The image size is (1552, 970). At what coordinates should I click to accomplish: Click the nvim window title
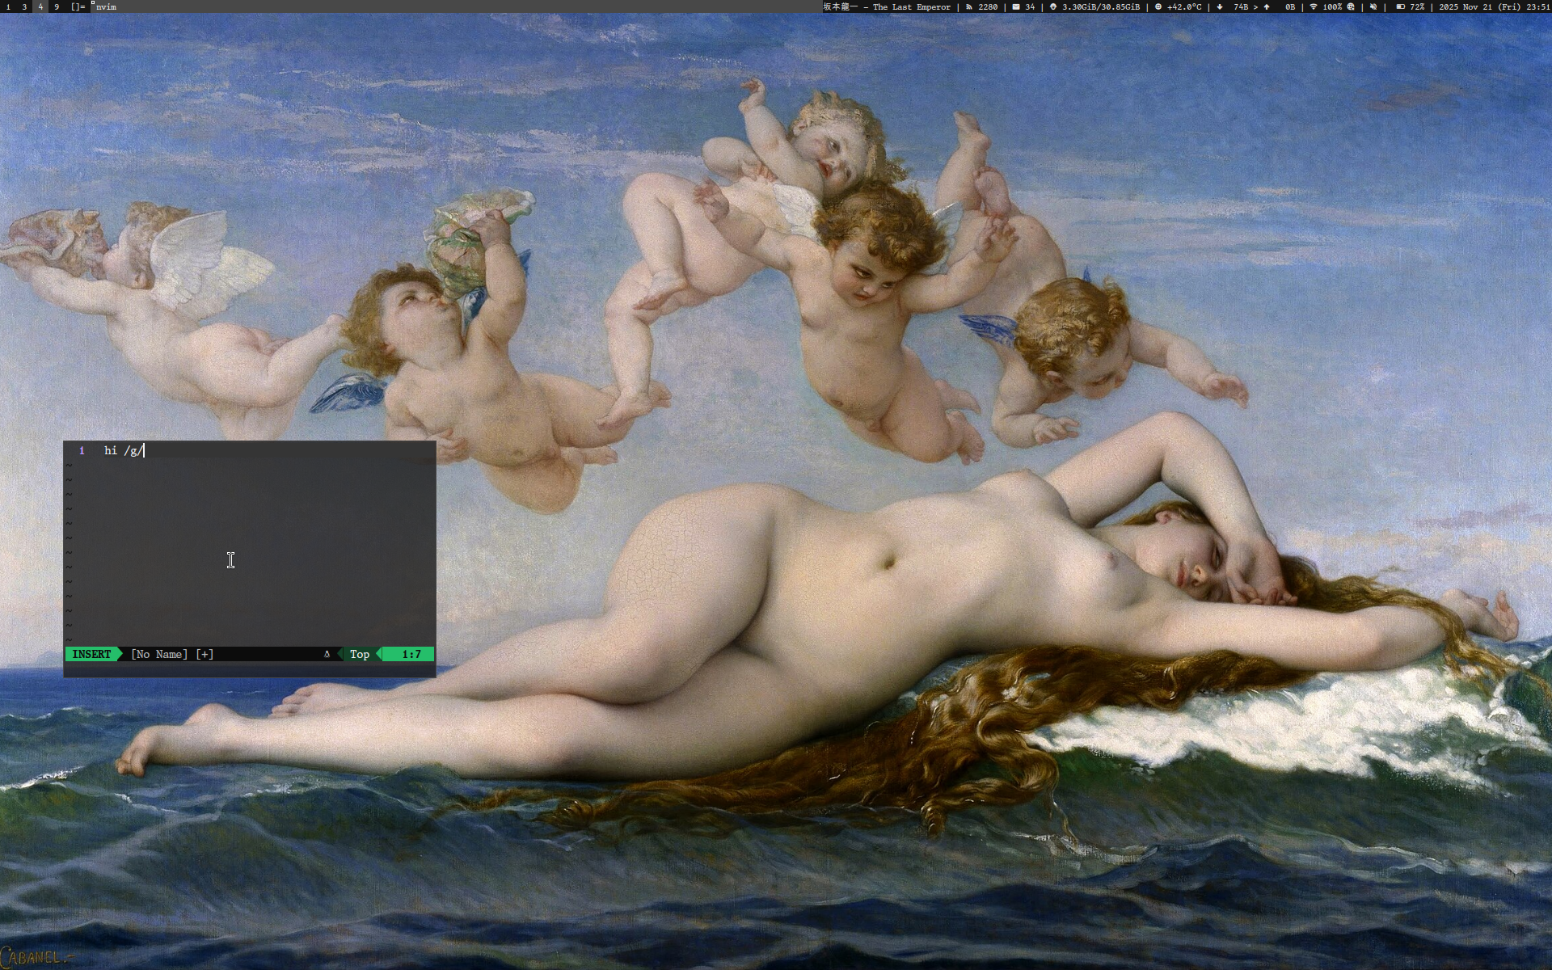pyautogui.click(x=106, y=6)
